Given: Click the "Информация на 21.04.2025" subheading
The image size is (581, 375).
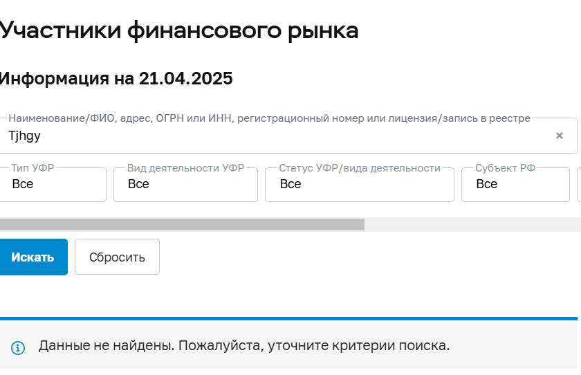Looking at the screenshot, I should coord(115,79).
